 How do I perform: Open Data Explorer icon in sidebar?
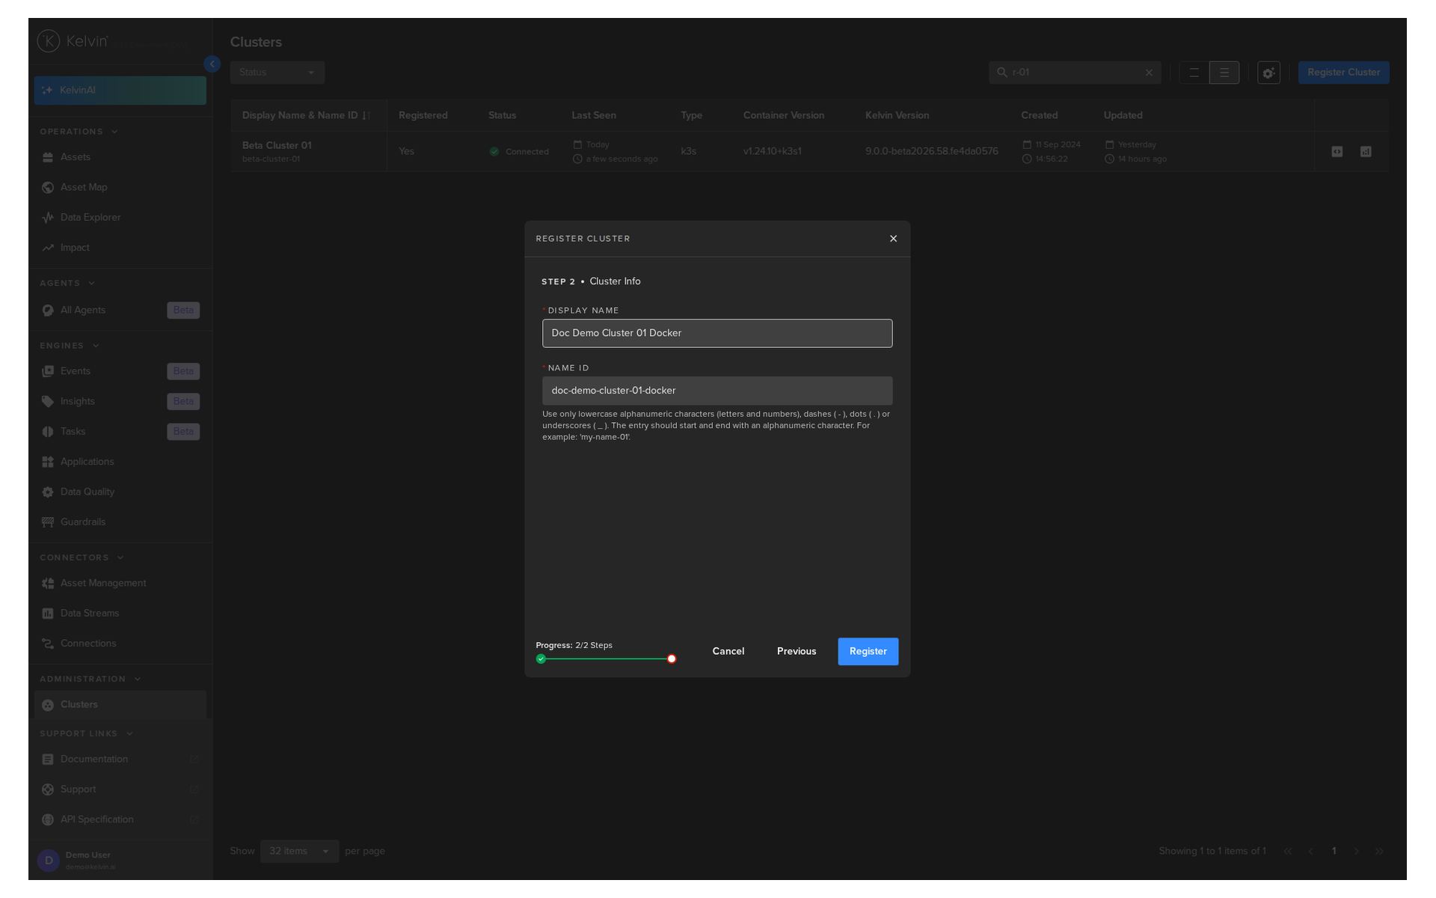(x=48, y=218)
